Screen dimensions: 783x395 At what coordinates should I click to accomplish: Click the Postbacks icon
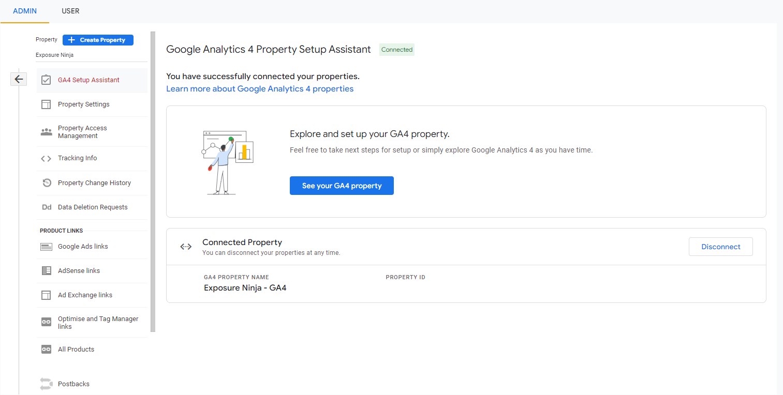[46, 384]
